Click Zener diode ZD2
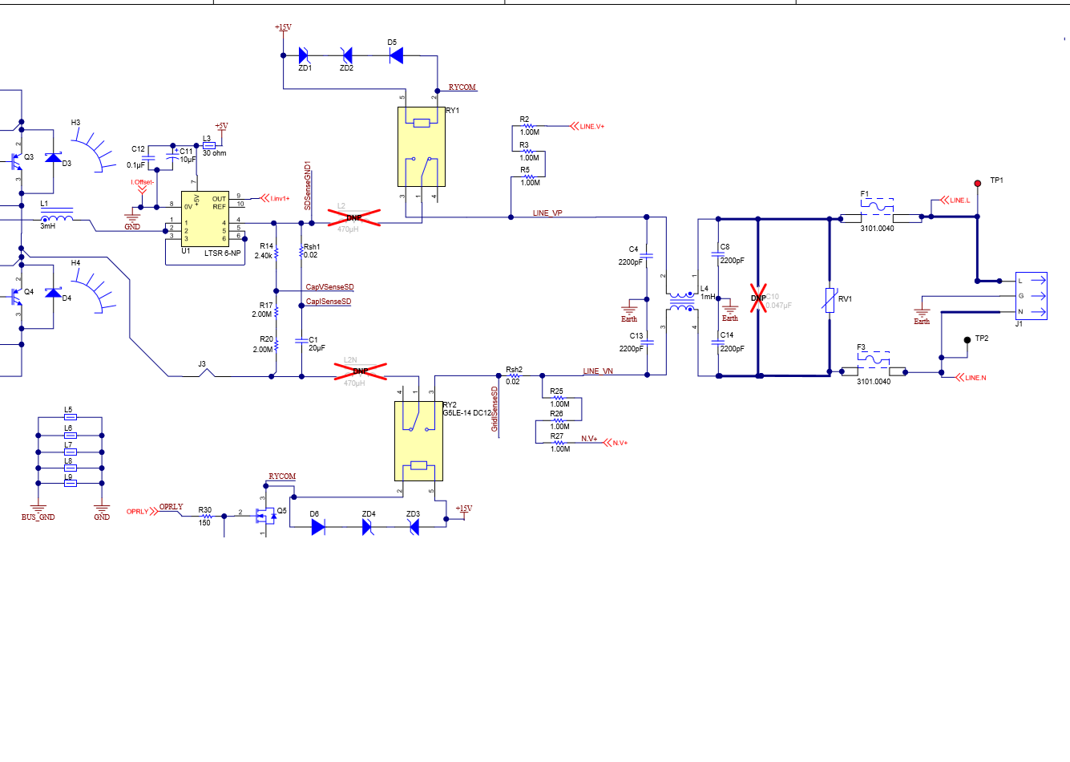The height and width of the screenshot is (762, 1070). [x=346, y=55]
